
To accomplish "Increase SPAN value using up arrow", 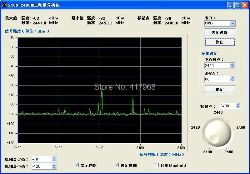I will pos(232,78).
